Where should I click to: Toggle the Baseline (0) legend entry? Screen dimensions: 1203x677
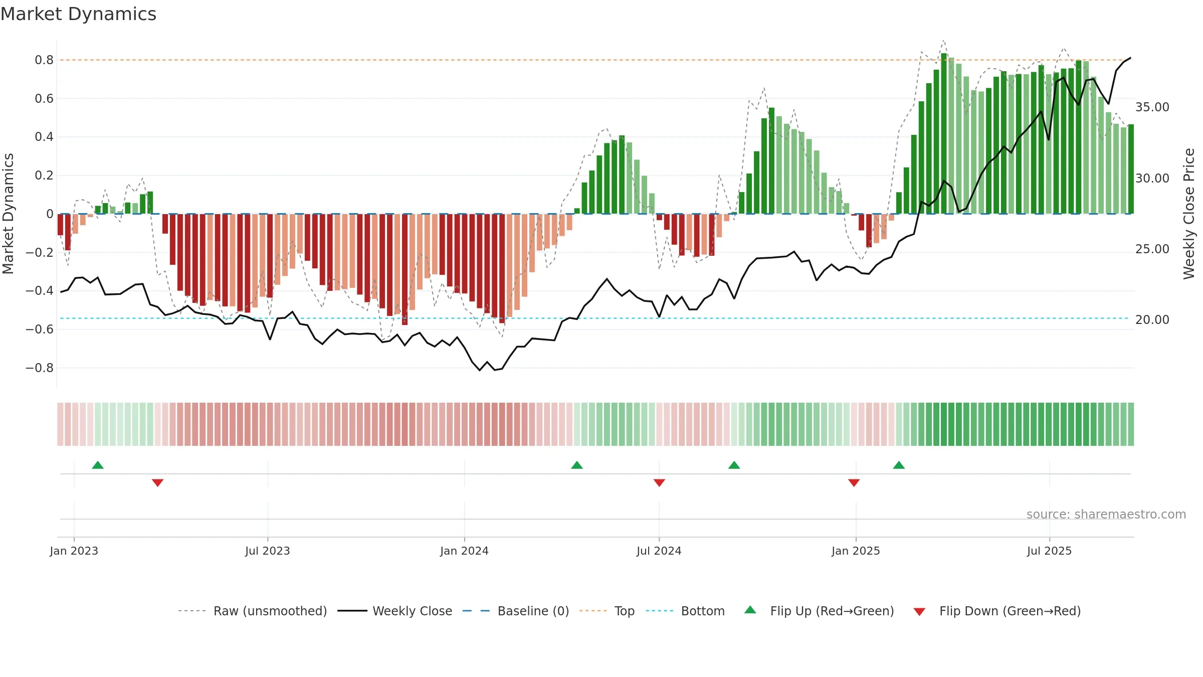tap(516, 611)
